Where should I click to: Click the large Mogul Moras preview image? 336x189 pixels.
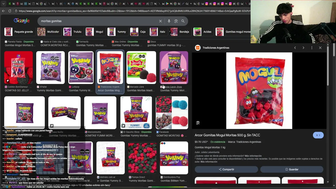coord(259,91)
